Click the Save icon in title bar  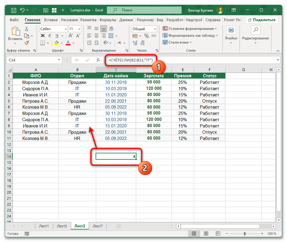(x=14, y=10)
